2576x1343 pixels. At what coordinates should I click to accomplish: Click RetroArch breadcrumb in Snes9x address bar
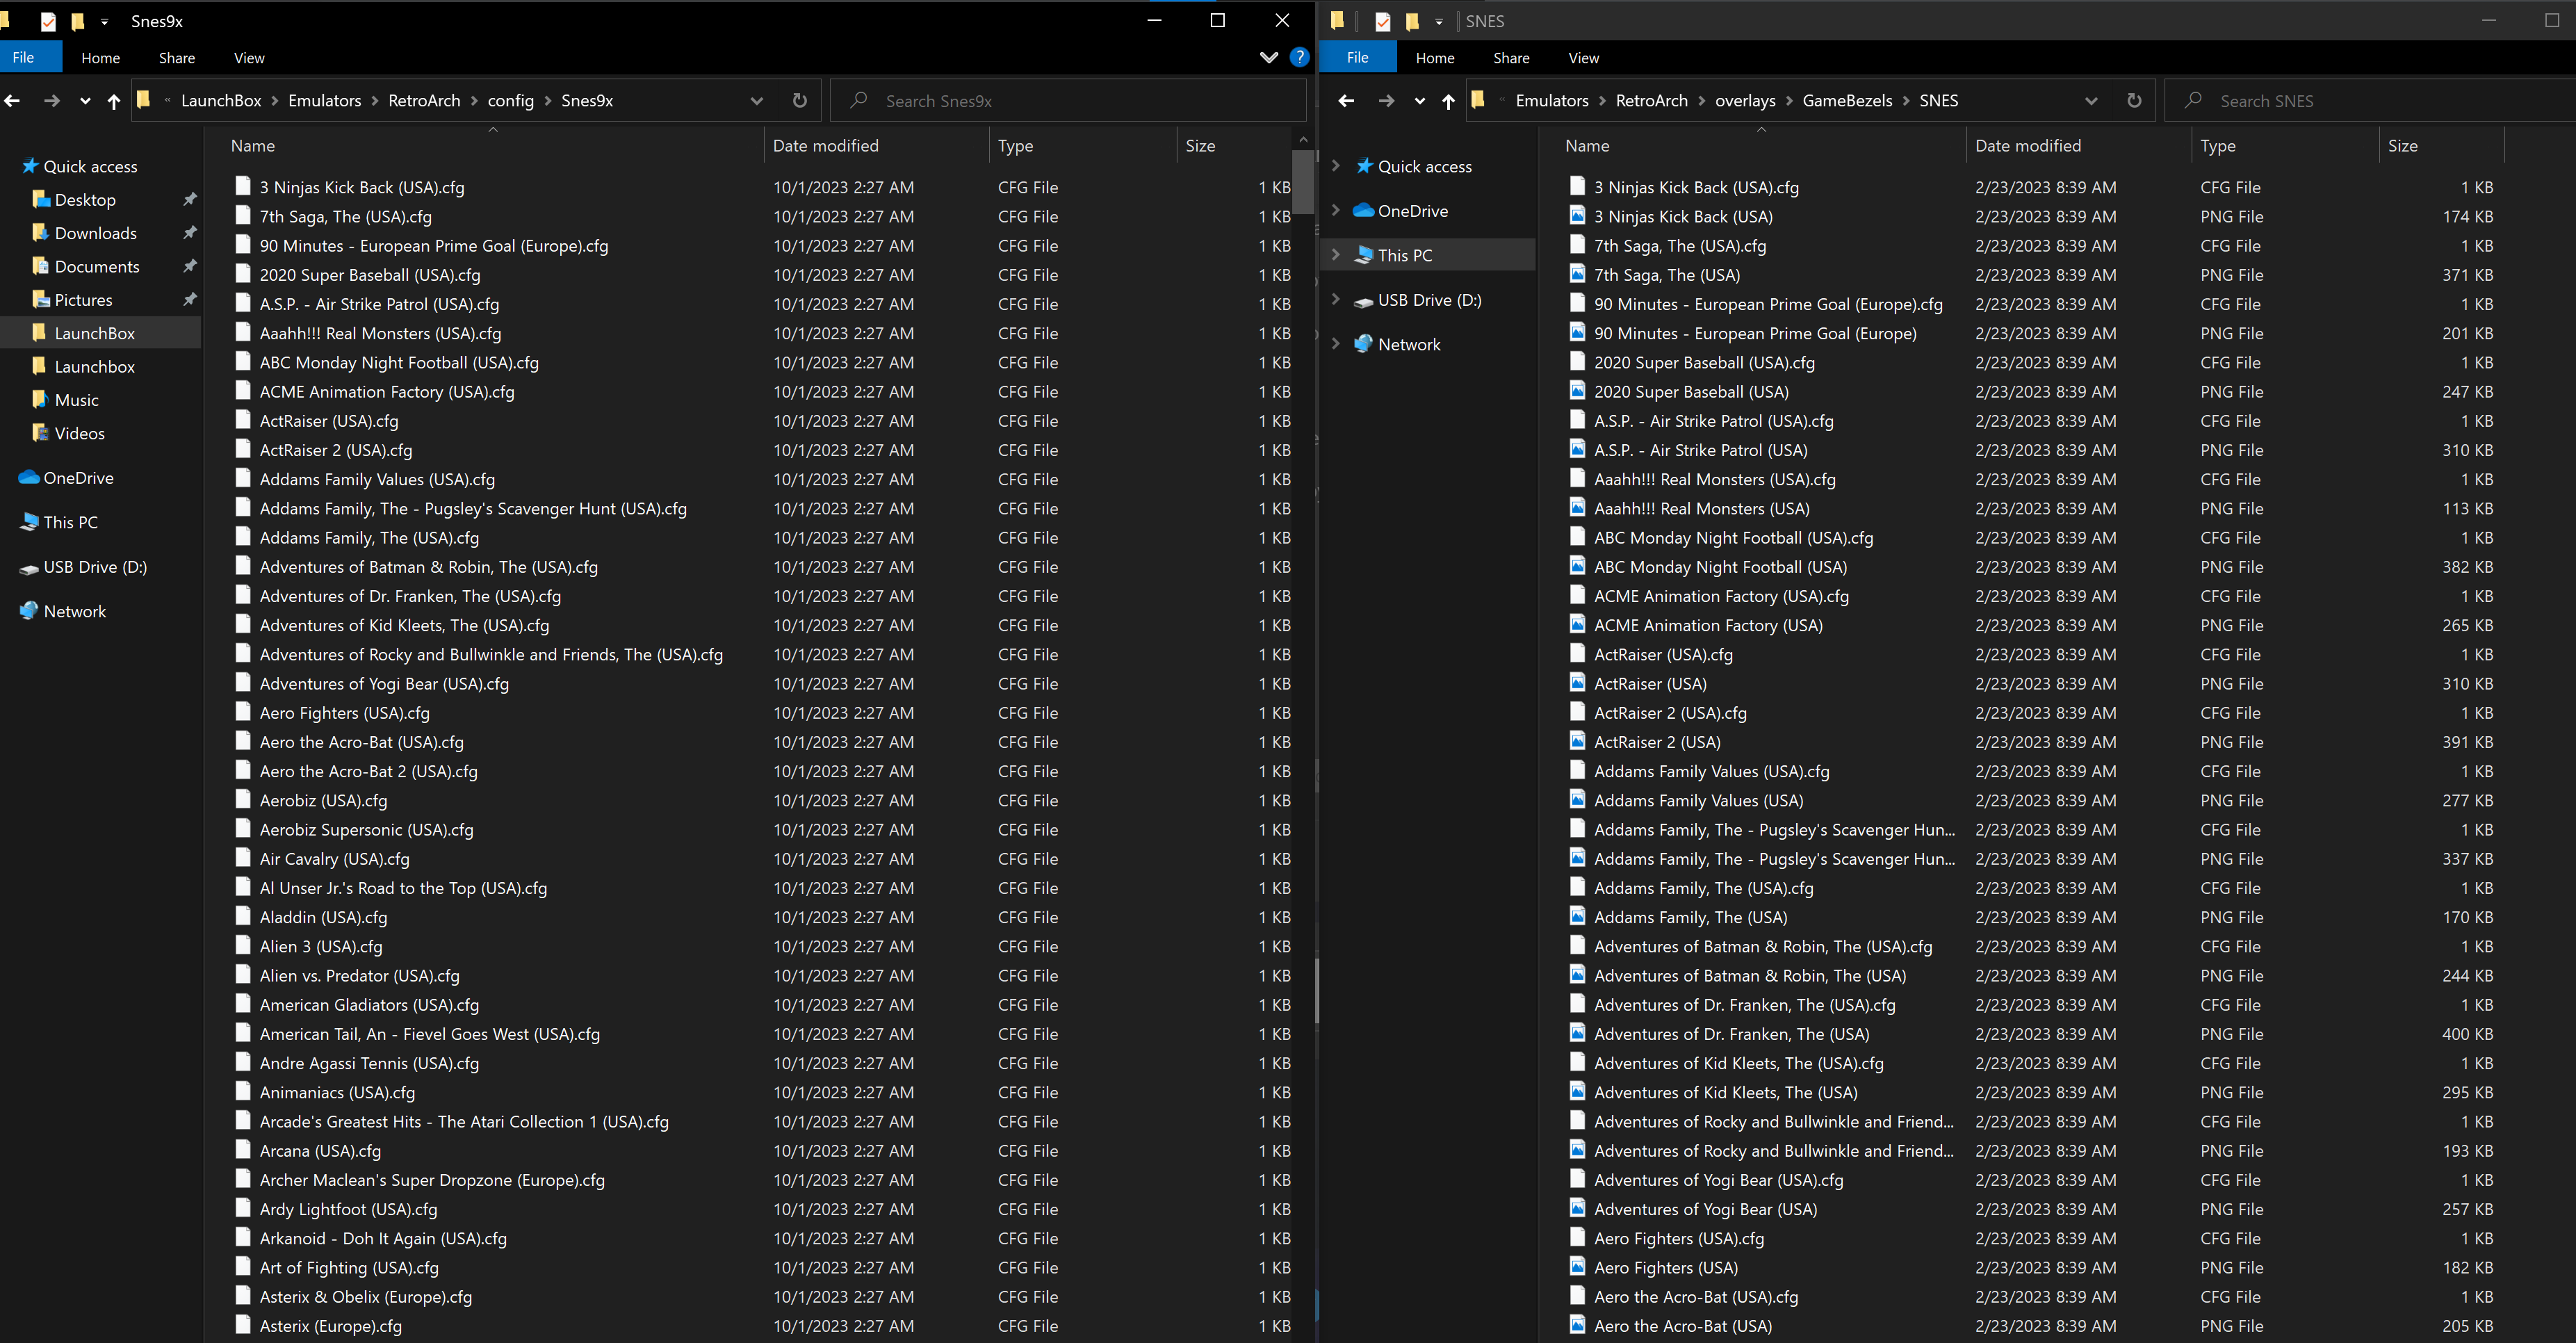pos(424,101)
